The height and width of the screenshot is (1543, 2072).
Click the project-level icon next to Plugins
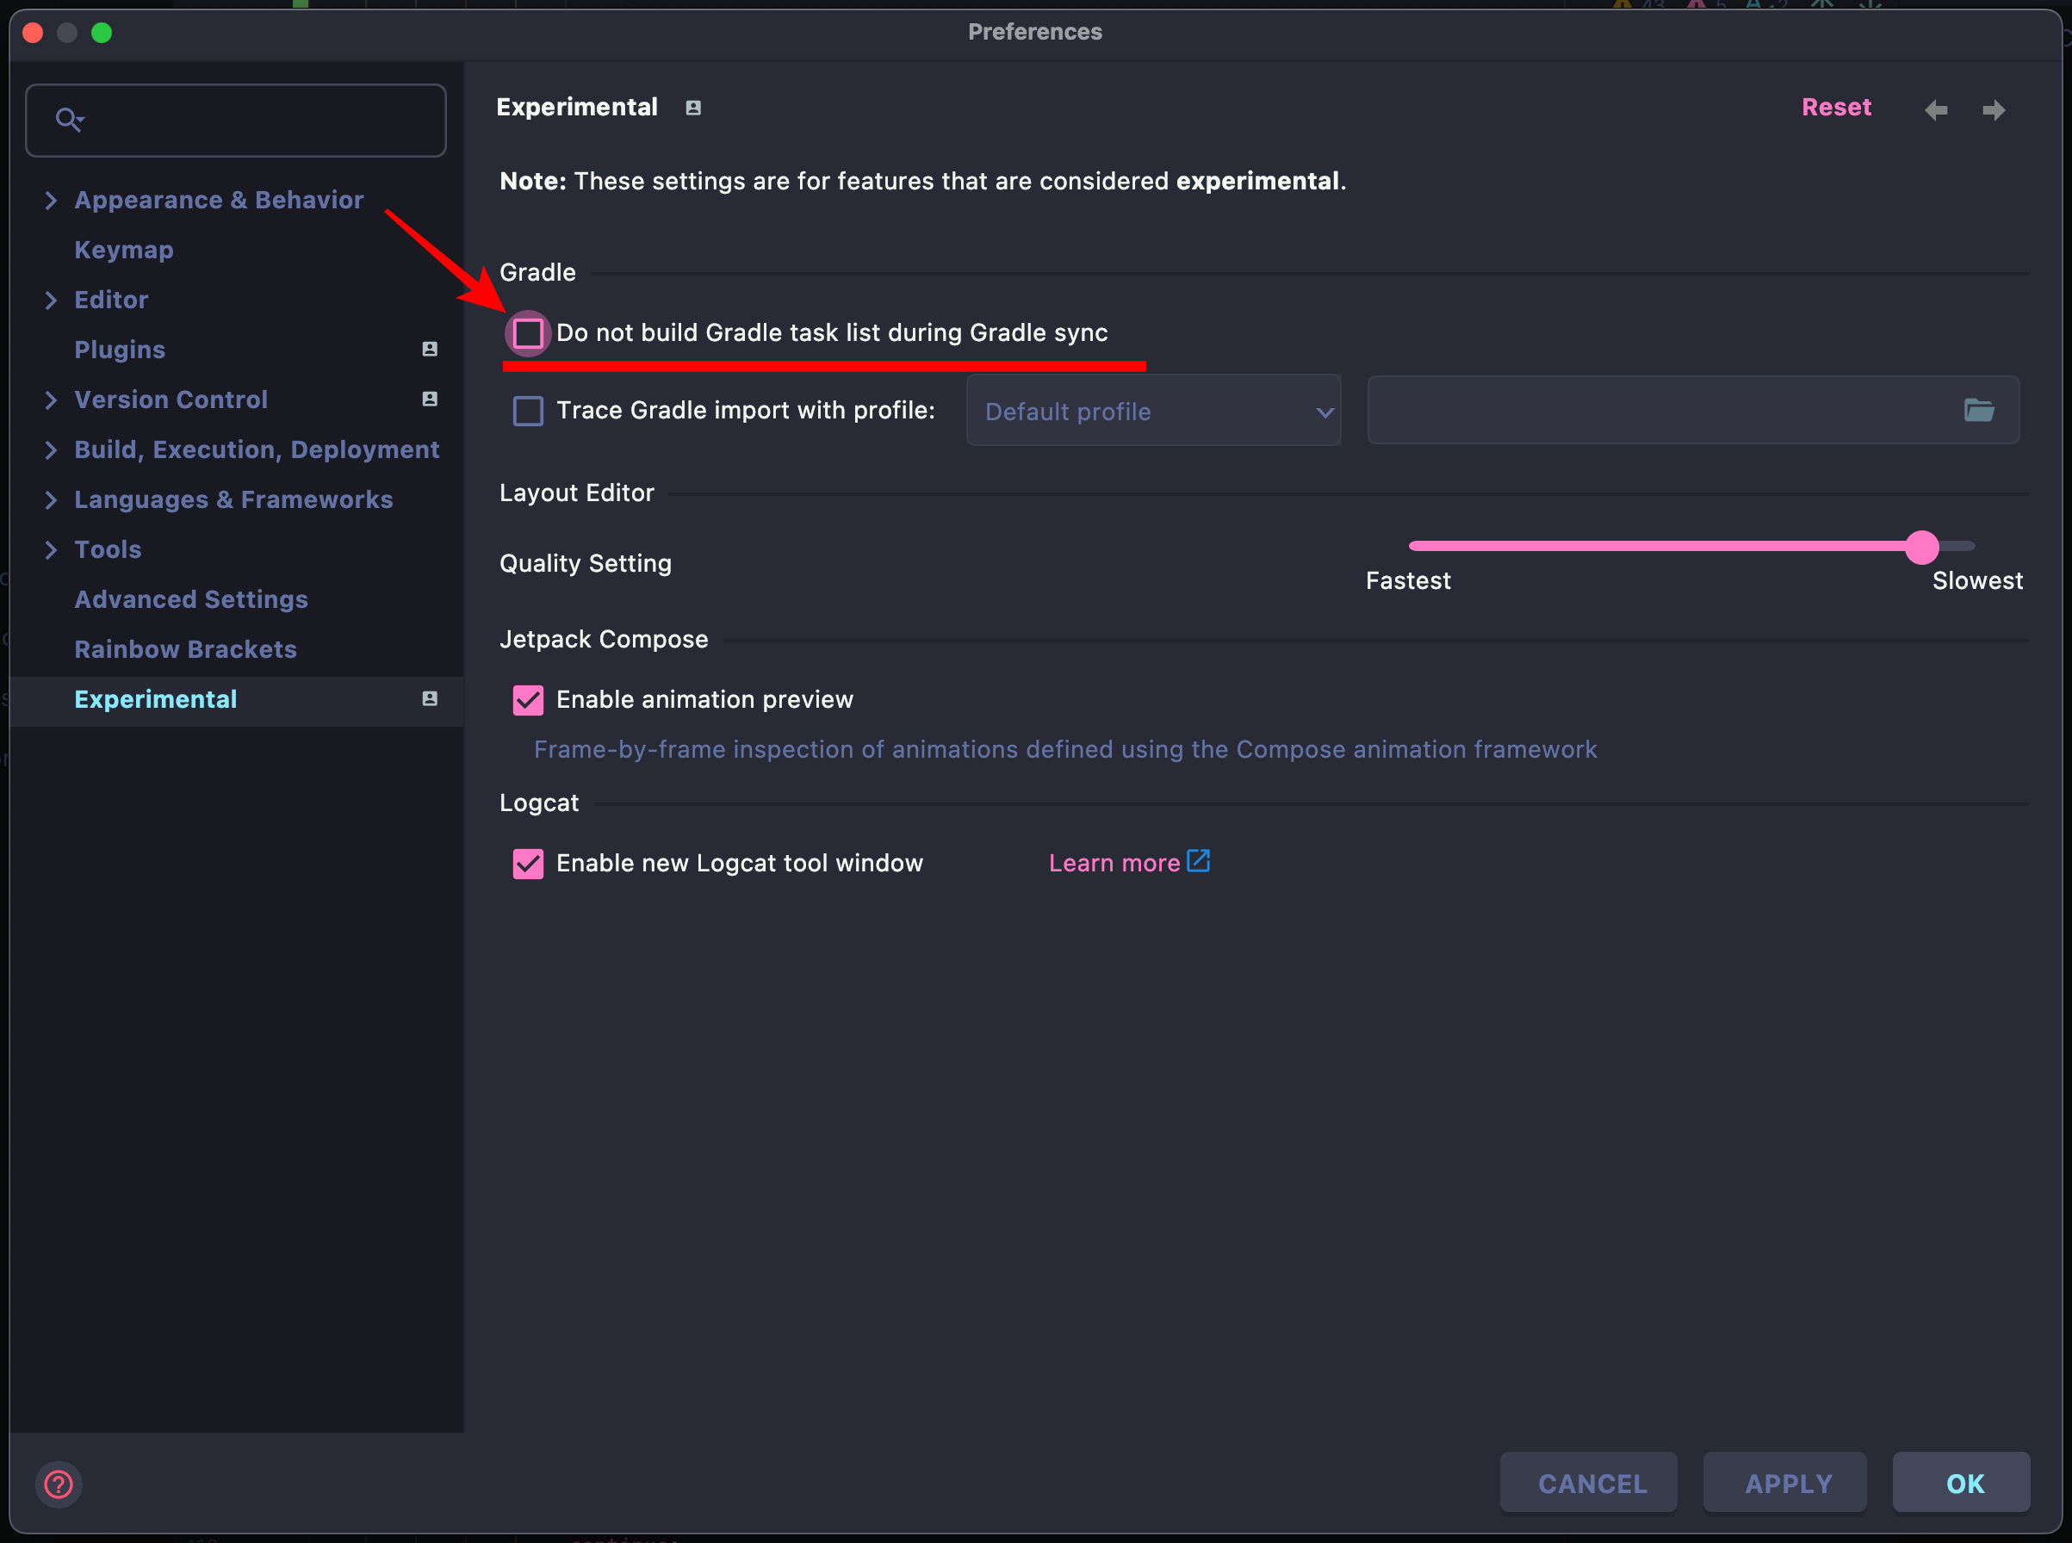[430, 350]
